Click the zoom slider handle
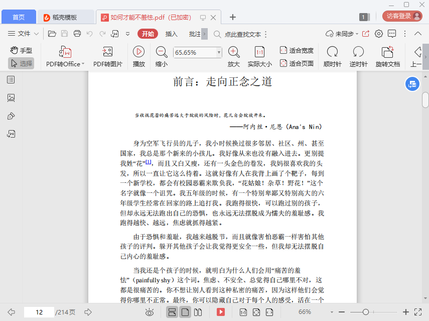Screen dimensions: 429x321 pos(365,312)
